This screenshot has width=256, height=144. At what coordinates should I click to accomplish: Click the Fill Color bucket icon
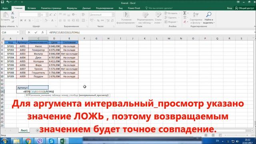pos(46,20)
